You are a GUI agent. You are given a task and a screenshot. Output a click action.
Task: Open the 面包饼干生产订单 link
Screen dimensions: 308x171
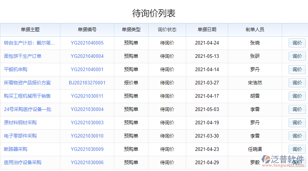23,56
